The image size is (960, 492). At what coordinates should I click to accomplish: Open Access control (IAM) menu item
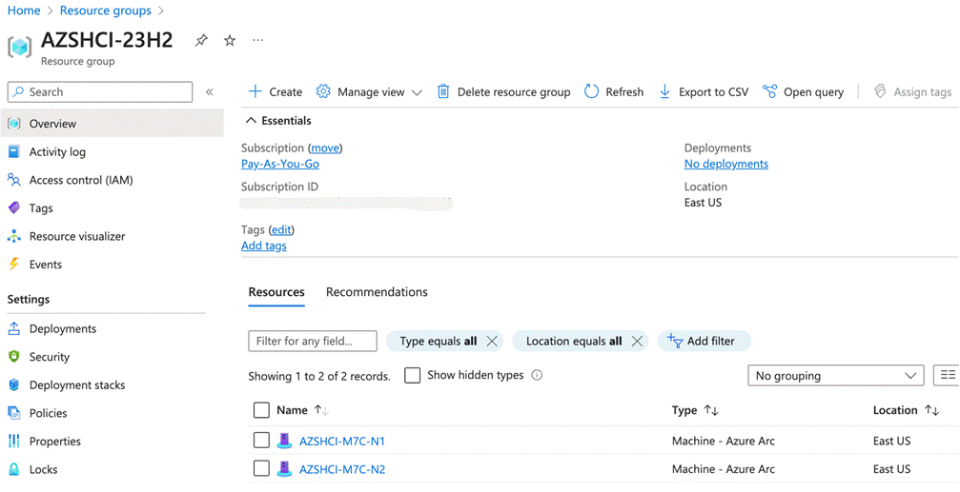click(x=81, y=180)
